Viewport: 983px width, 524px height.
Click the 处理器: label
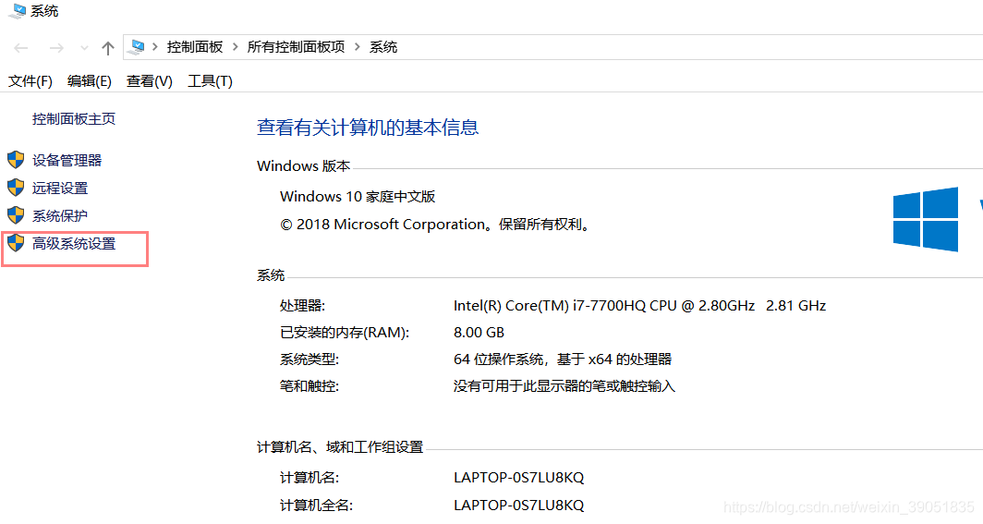pyautogui.click(x=303, y=306)
